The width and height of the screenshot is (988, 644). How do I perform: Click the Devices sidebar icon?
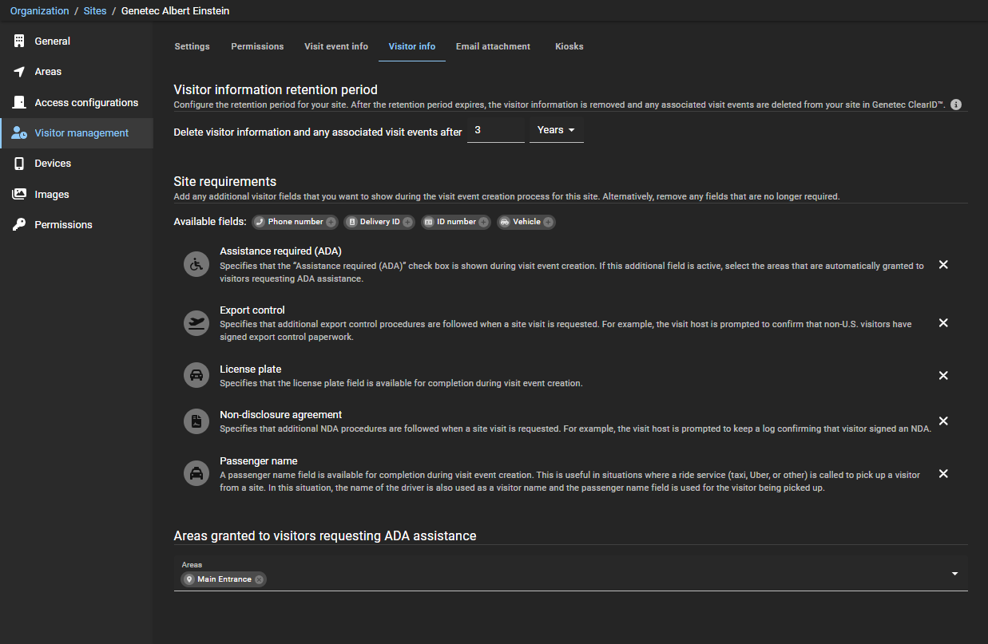click(19, 163)
